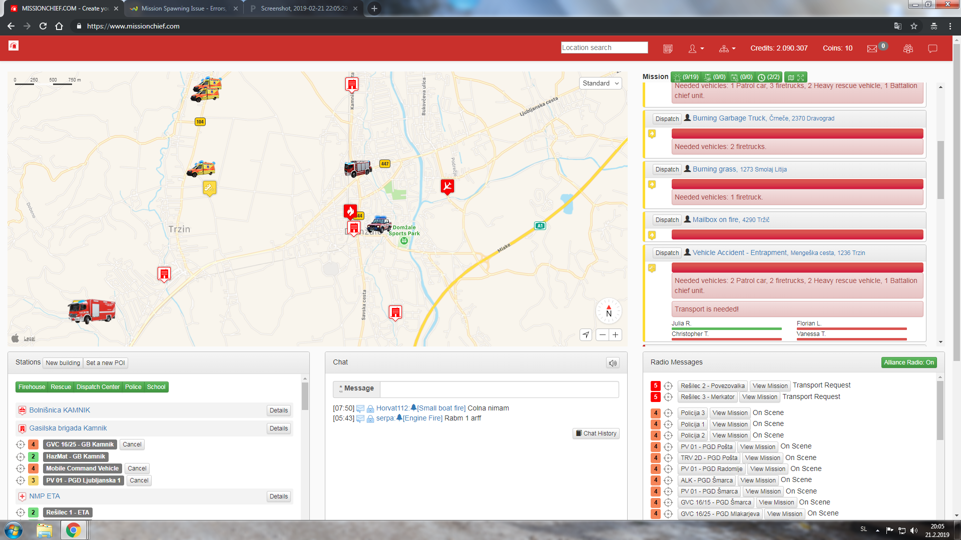Screen dimensions: 961x540
Task: Open the profile user dropdown menu
Action: pyautogui.click(x=696, y=48)
